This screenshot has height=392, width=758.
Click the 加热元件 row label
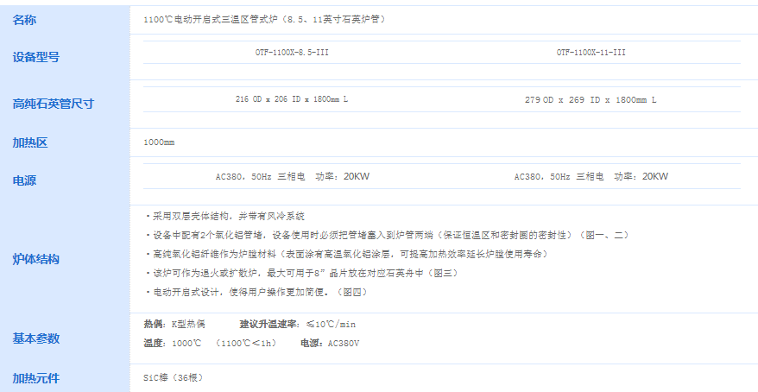point(35,378)
